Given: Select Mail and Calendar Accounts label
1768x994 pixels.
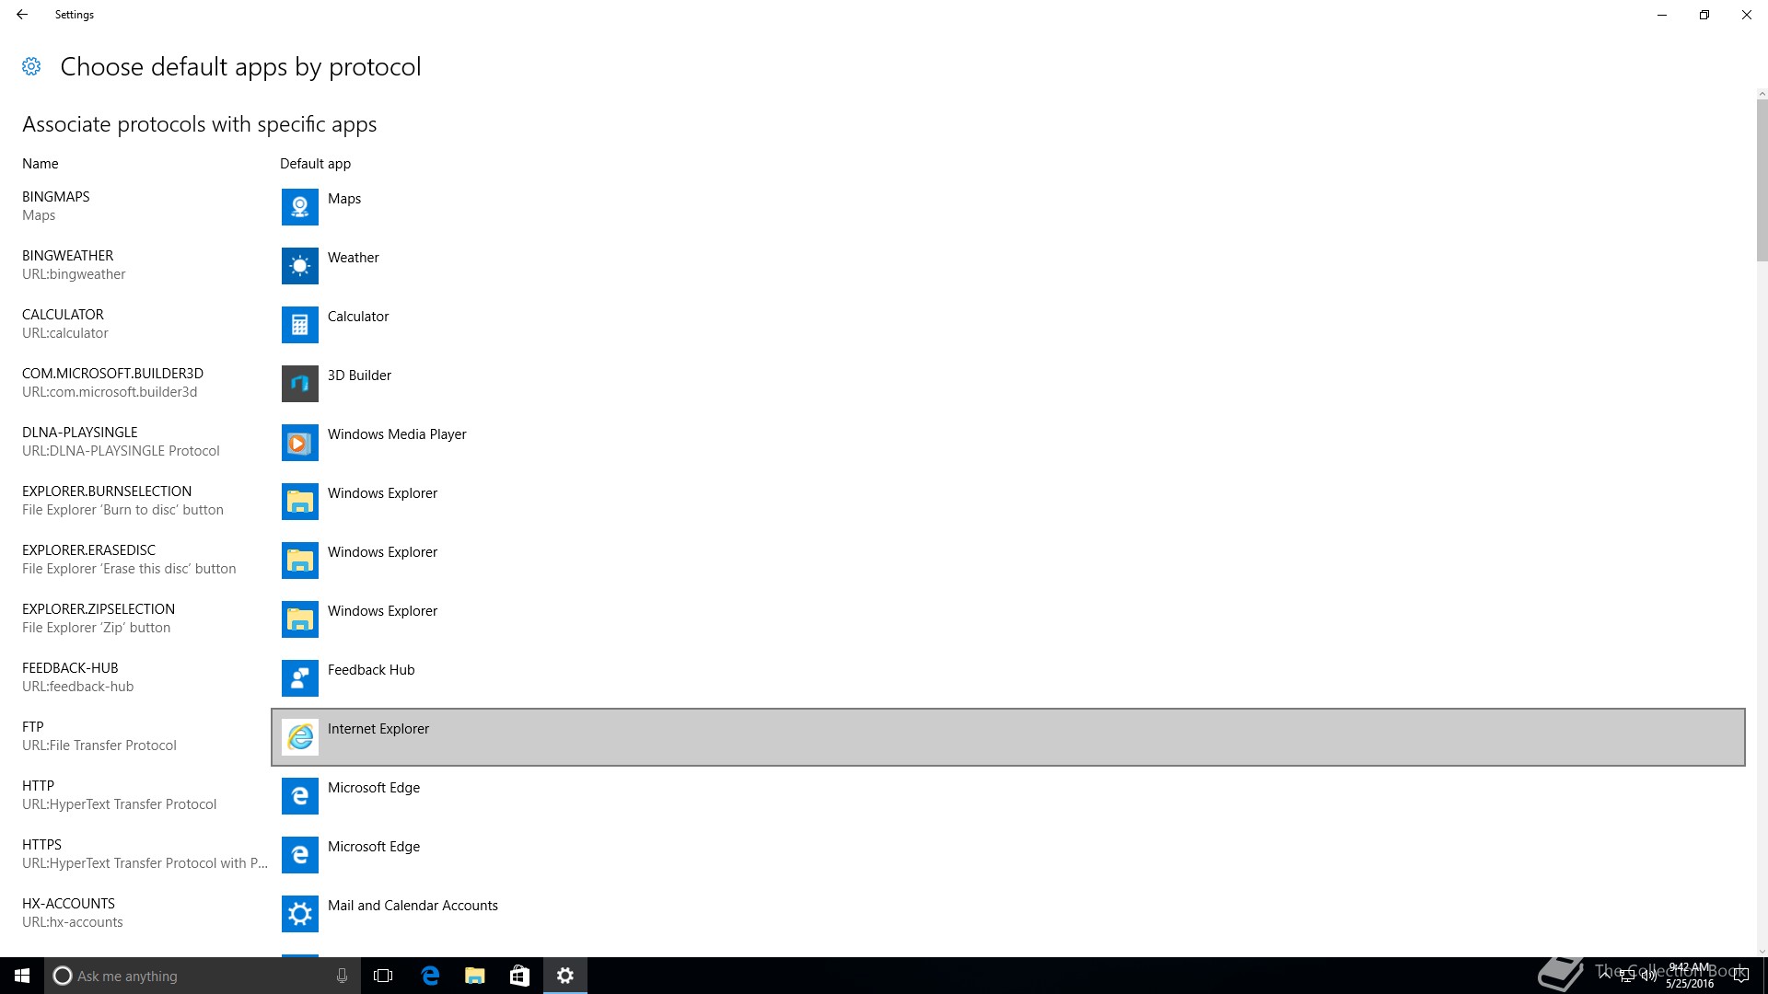Looking at the screenshot, I should pyautogui.click(x=413, y=906).
